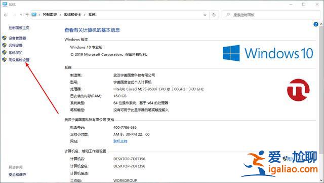Select the Windows 10 专业版 text
324x183 pixels.
pos(86,47)
